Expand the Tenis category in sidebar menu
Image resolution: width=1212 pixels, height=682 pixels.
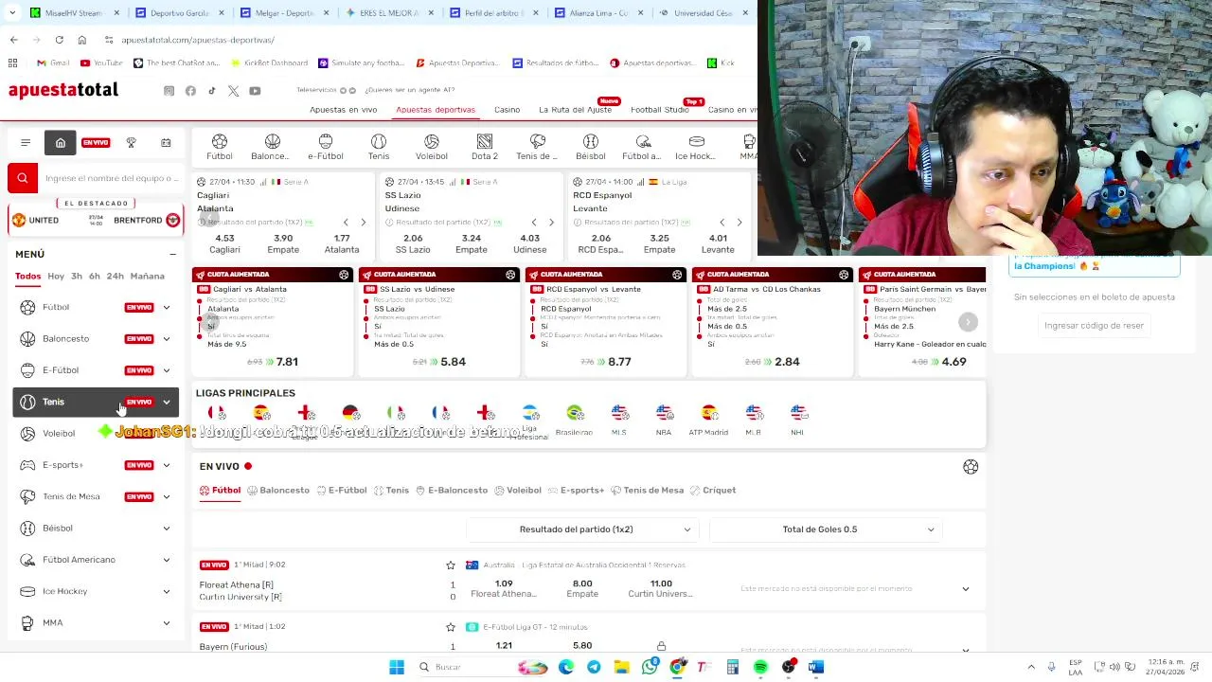click(167, 402)
